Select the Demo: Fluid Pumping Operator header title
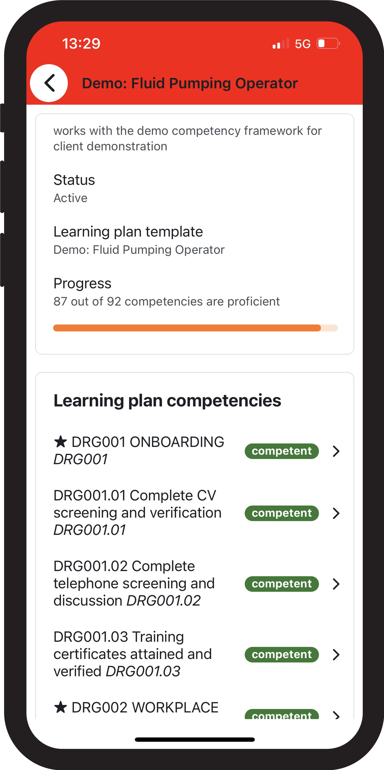 [x=190, y=83]
